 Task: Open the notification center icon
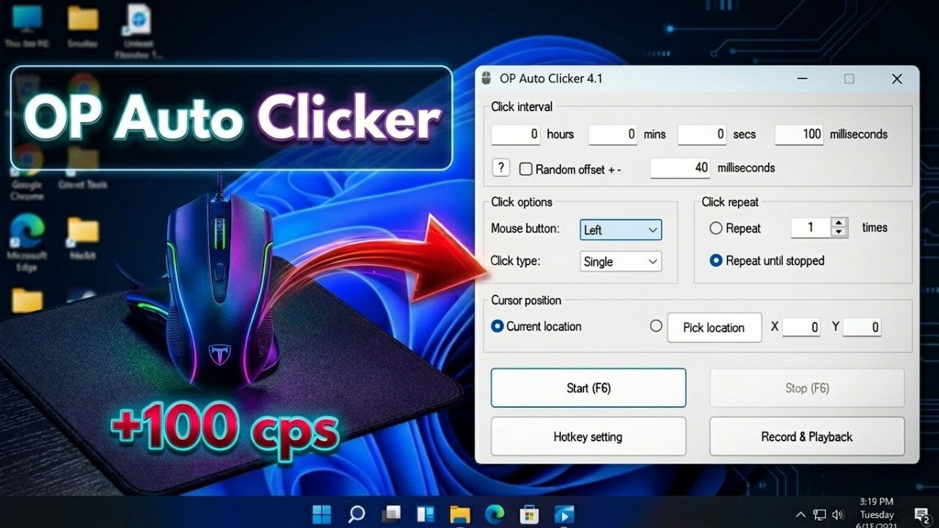[x=922, y=515]
